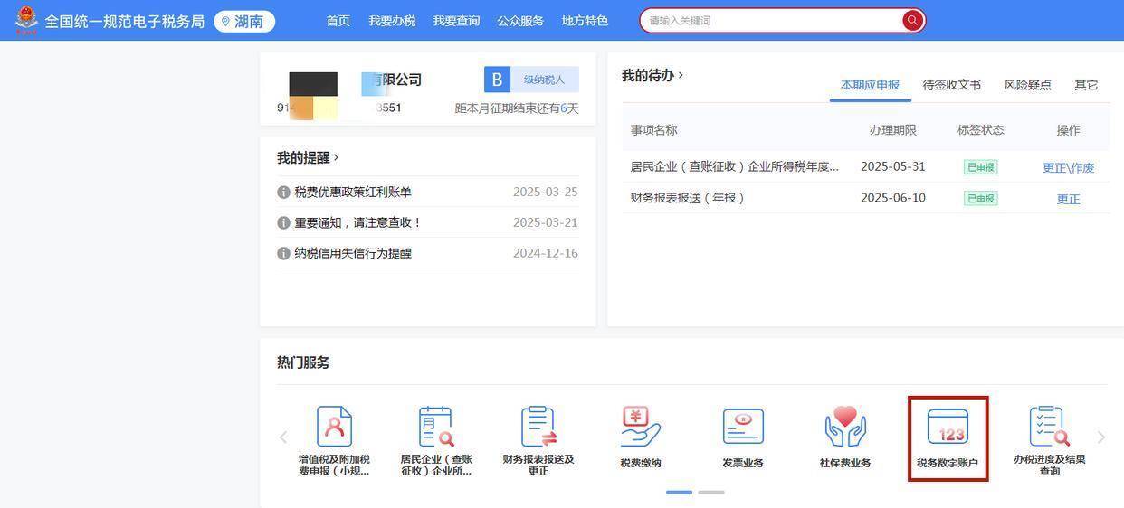This screenshot has width=1124, height=508.
Task: Expand the 我的待办 section arrow
Action: point(681,75)
